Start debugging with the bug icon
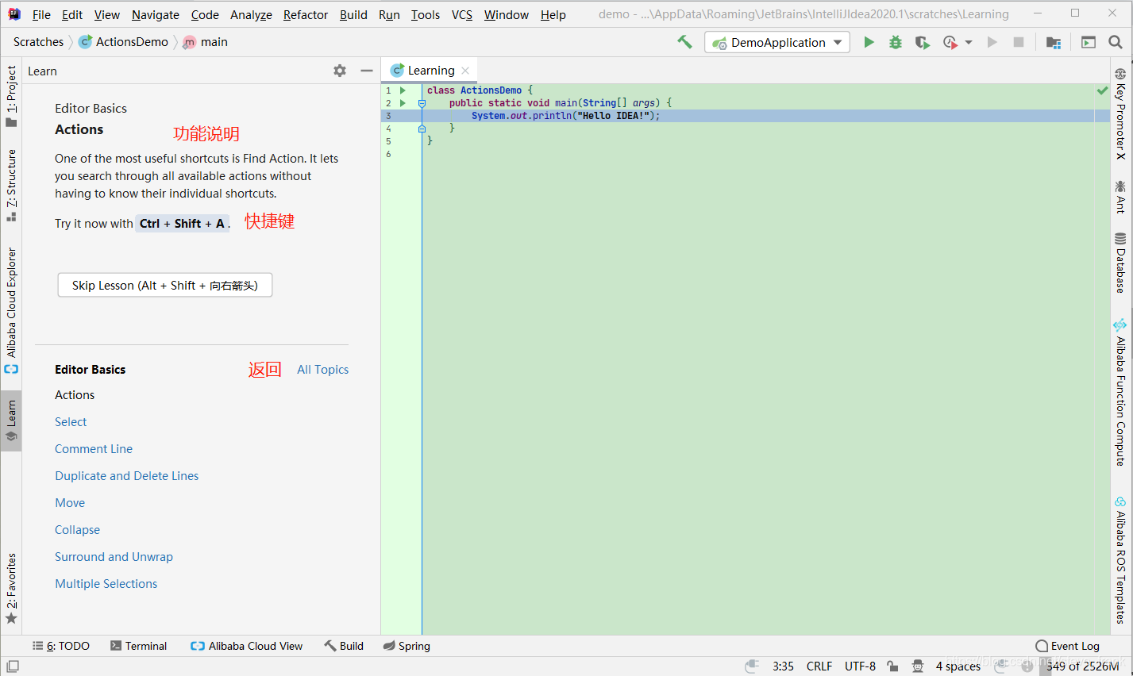Screen dimensions: 1133x676 [x=896, y=42]
